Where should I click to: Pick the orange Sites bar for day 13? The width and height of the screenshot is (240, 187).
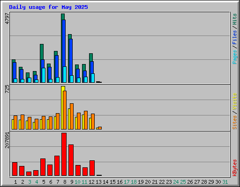tap(100, 128)
